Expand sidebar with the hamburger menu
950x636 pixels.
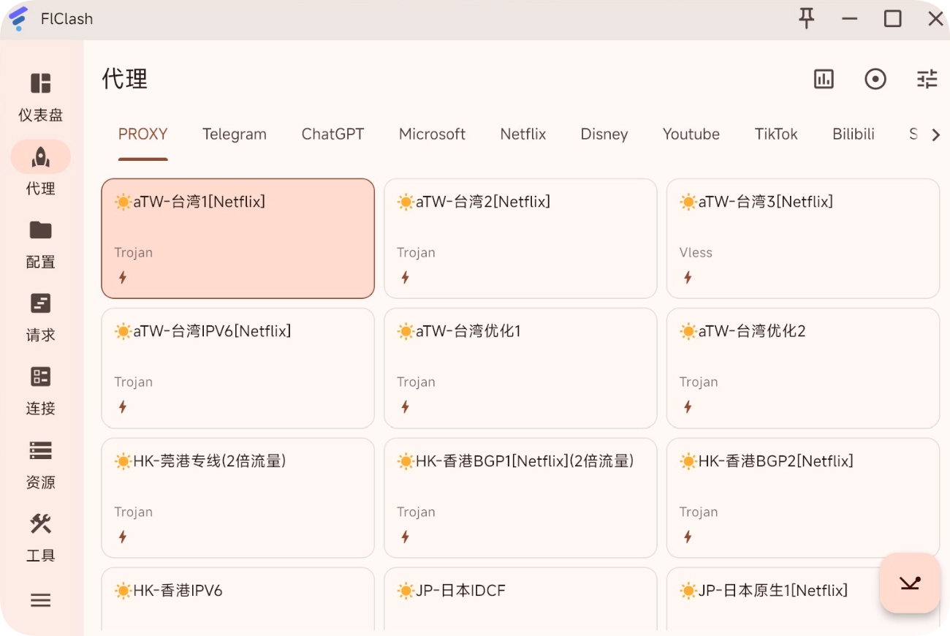point(40,600)
